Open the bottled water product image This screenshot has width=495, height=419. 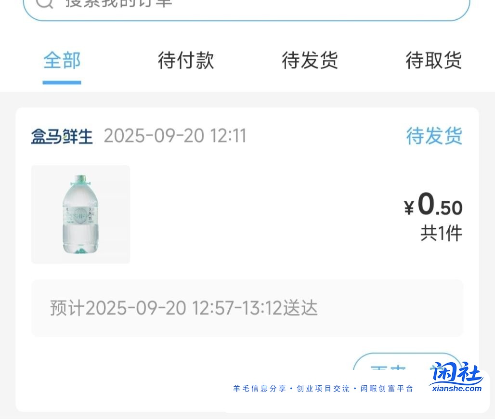80,214
